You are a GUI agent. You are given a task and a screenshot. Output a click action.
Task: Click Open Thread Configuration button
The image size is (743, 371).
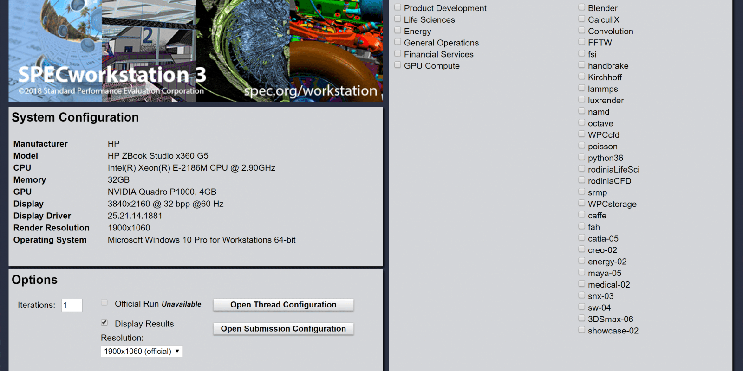click(283, 305)
